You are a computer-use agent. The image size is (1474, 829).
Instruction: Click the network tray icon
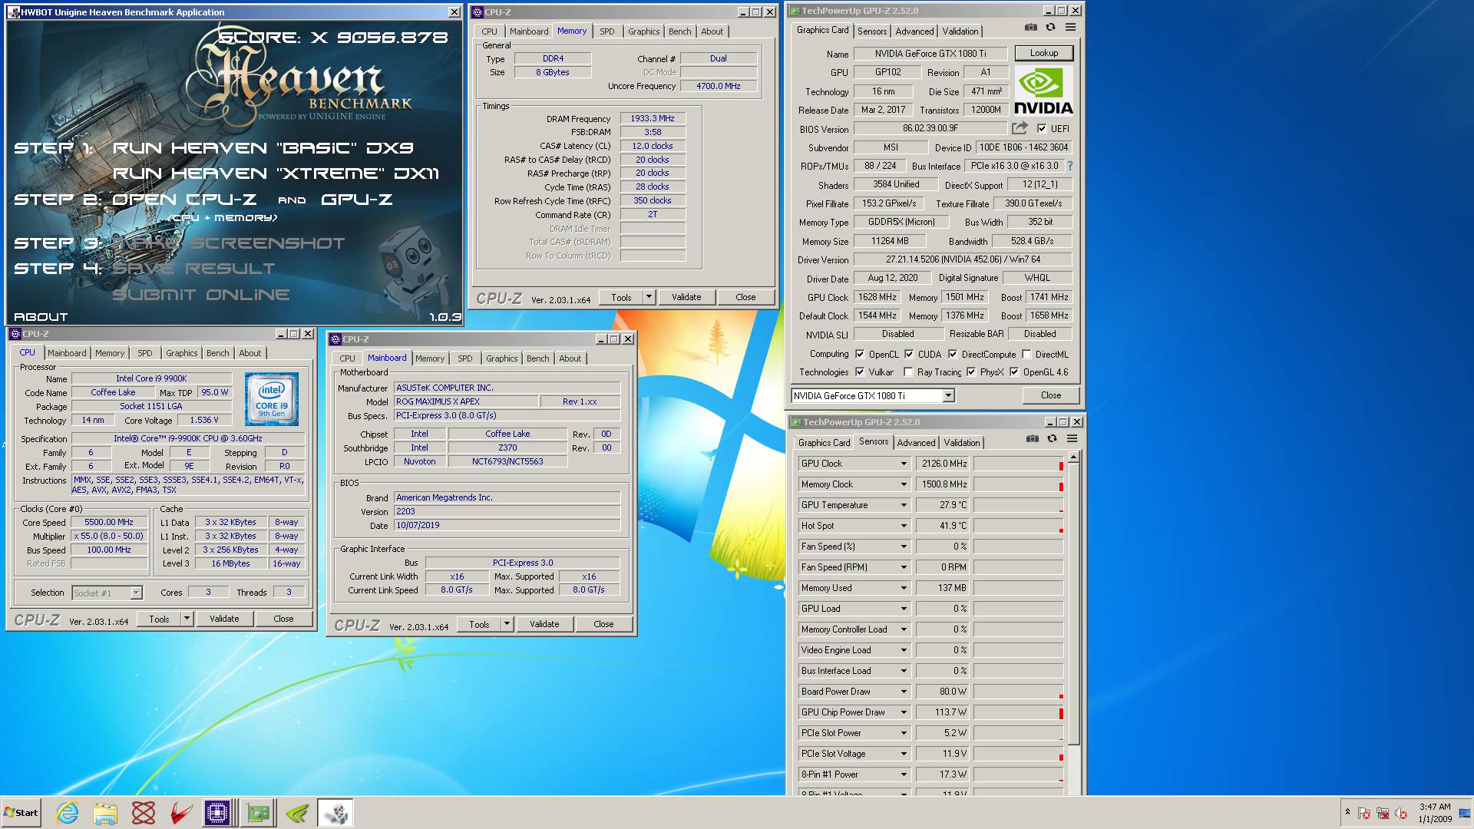pyautogui.click(x=1383, y=813)
